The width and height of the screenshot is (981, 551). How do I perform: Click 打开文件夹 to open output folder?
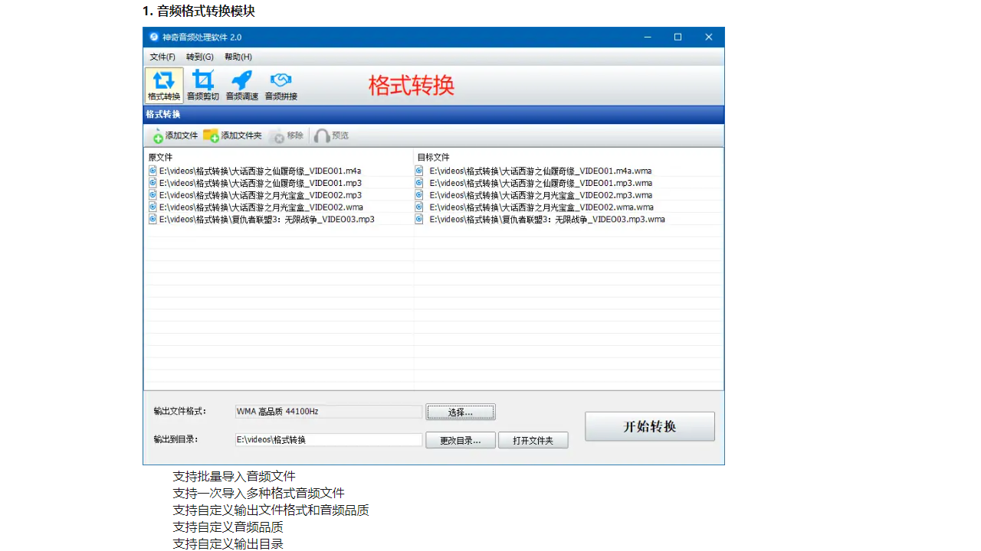pyautogui.click(x=533, y=439)
